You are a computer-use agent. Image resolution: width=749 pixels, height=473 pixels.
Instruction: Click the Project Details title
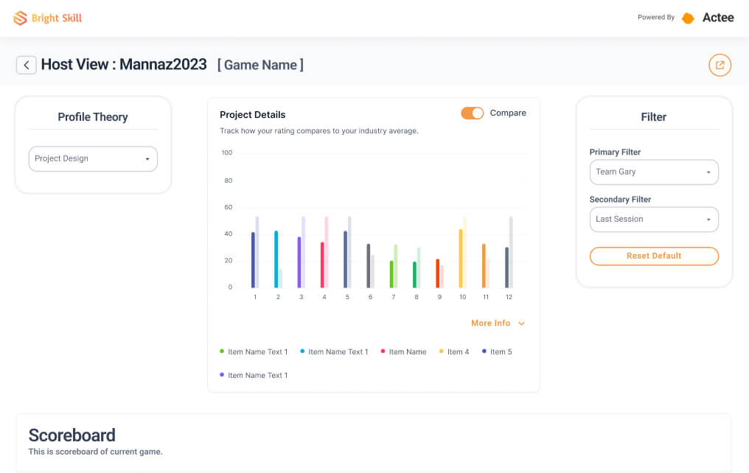(x=252, y=115)
